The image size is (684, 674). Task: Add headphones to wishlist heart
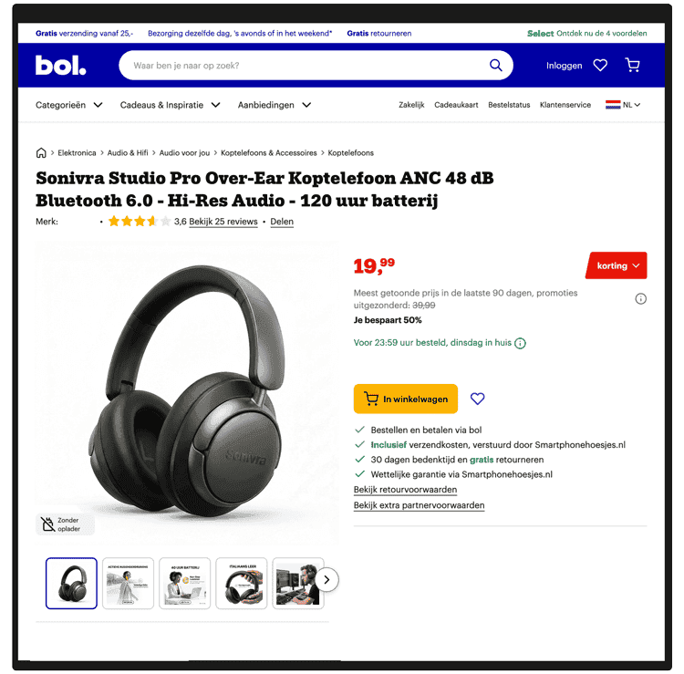(477, 399)
